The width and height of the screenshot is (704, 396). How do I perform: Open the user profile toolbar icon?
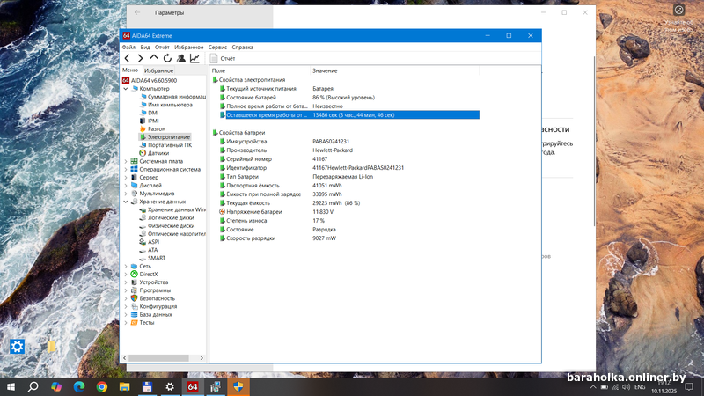tap(180, 58)
